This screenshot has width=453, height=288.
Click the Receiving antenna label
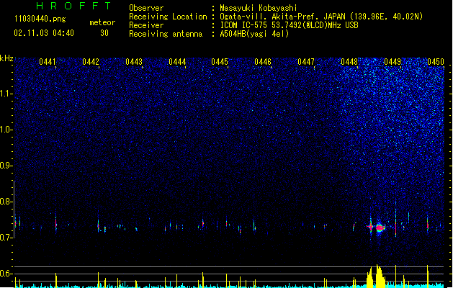pos(166,34)
